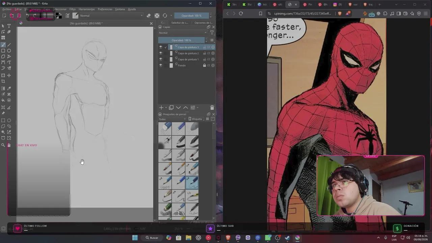
Task: Open the Ayuda menu
Action: click(132, 9)
